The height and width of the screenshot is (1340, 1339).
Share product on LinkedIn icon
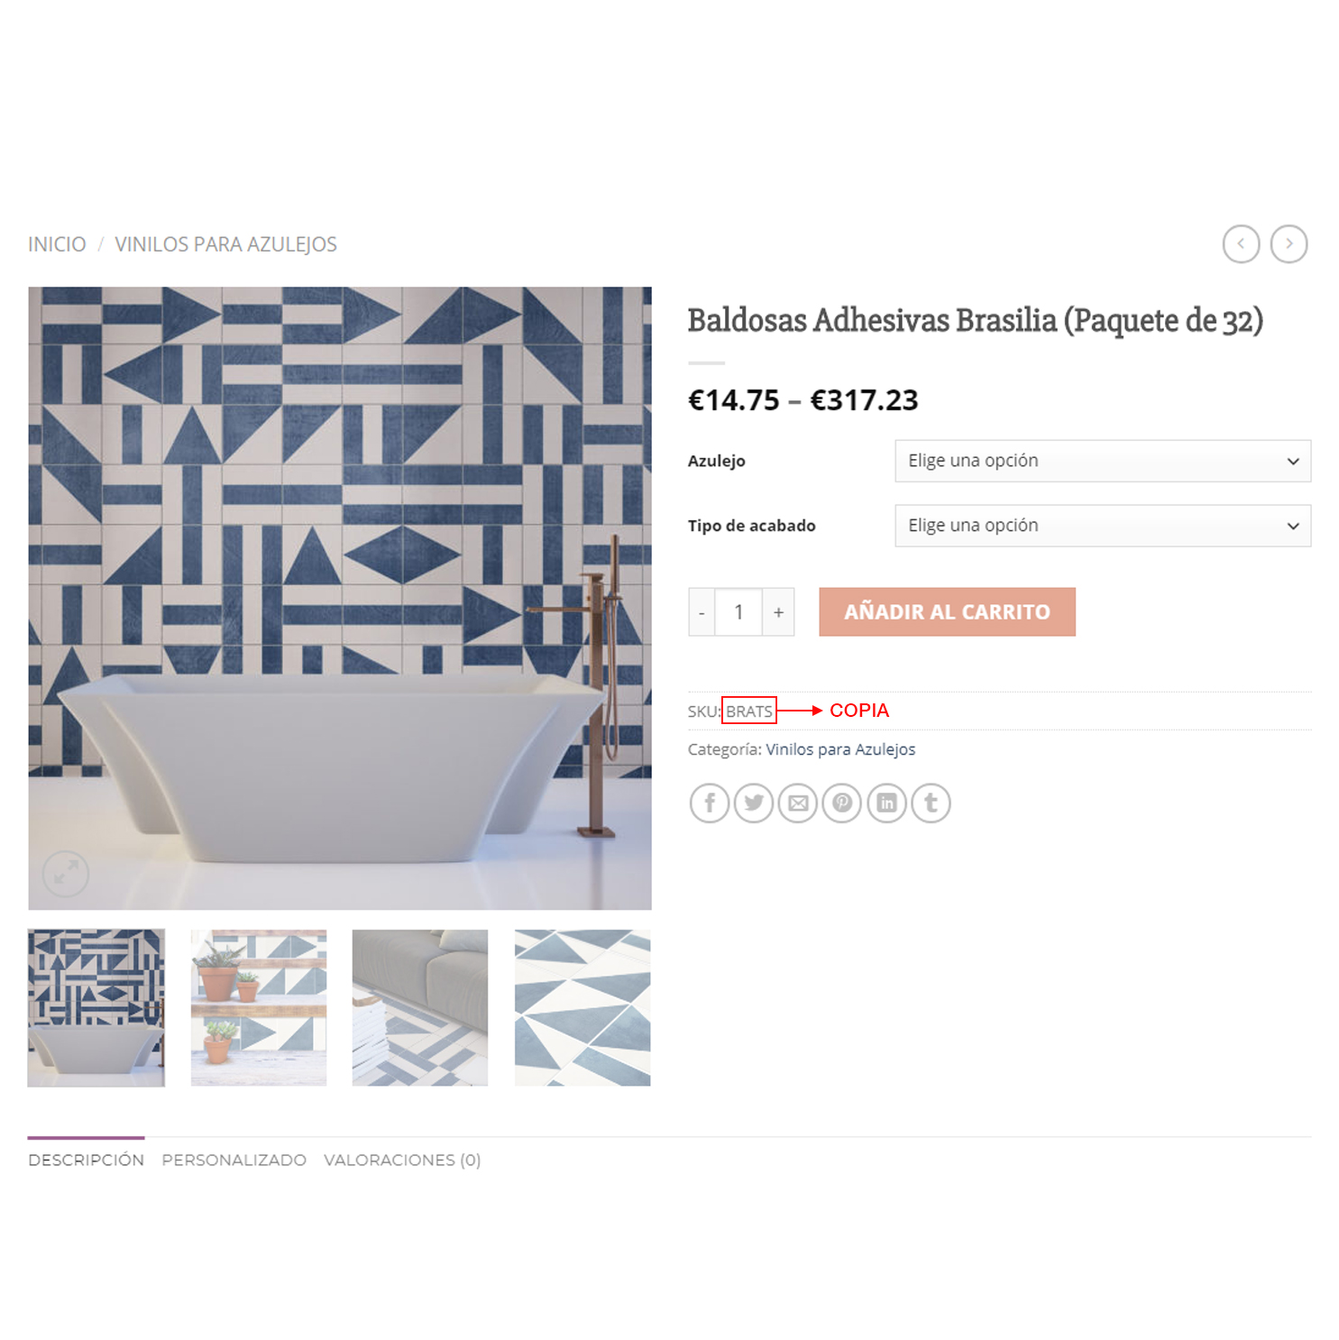887,803
